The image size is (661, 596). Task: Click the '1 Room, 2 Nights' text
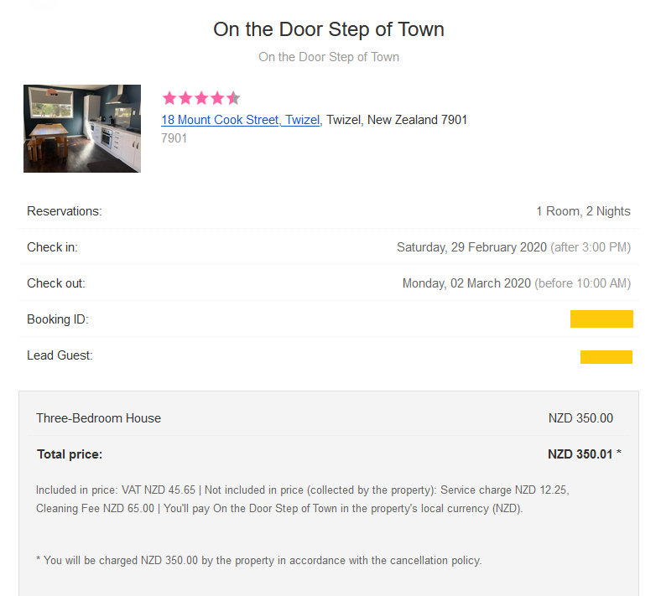[583, 211]
